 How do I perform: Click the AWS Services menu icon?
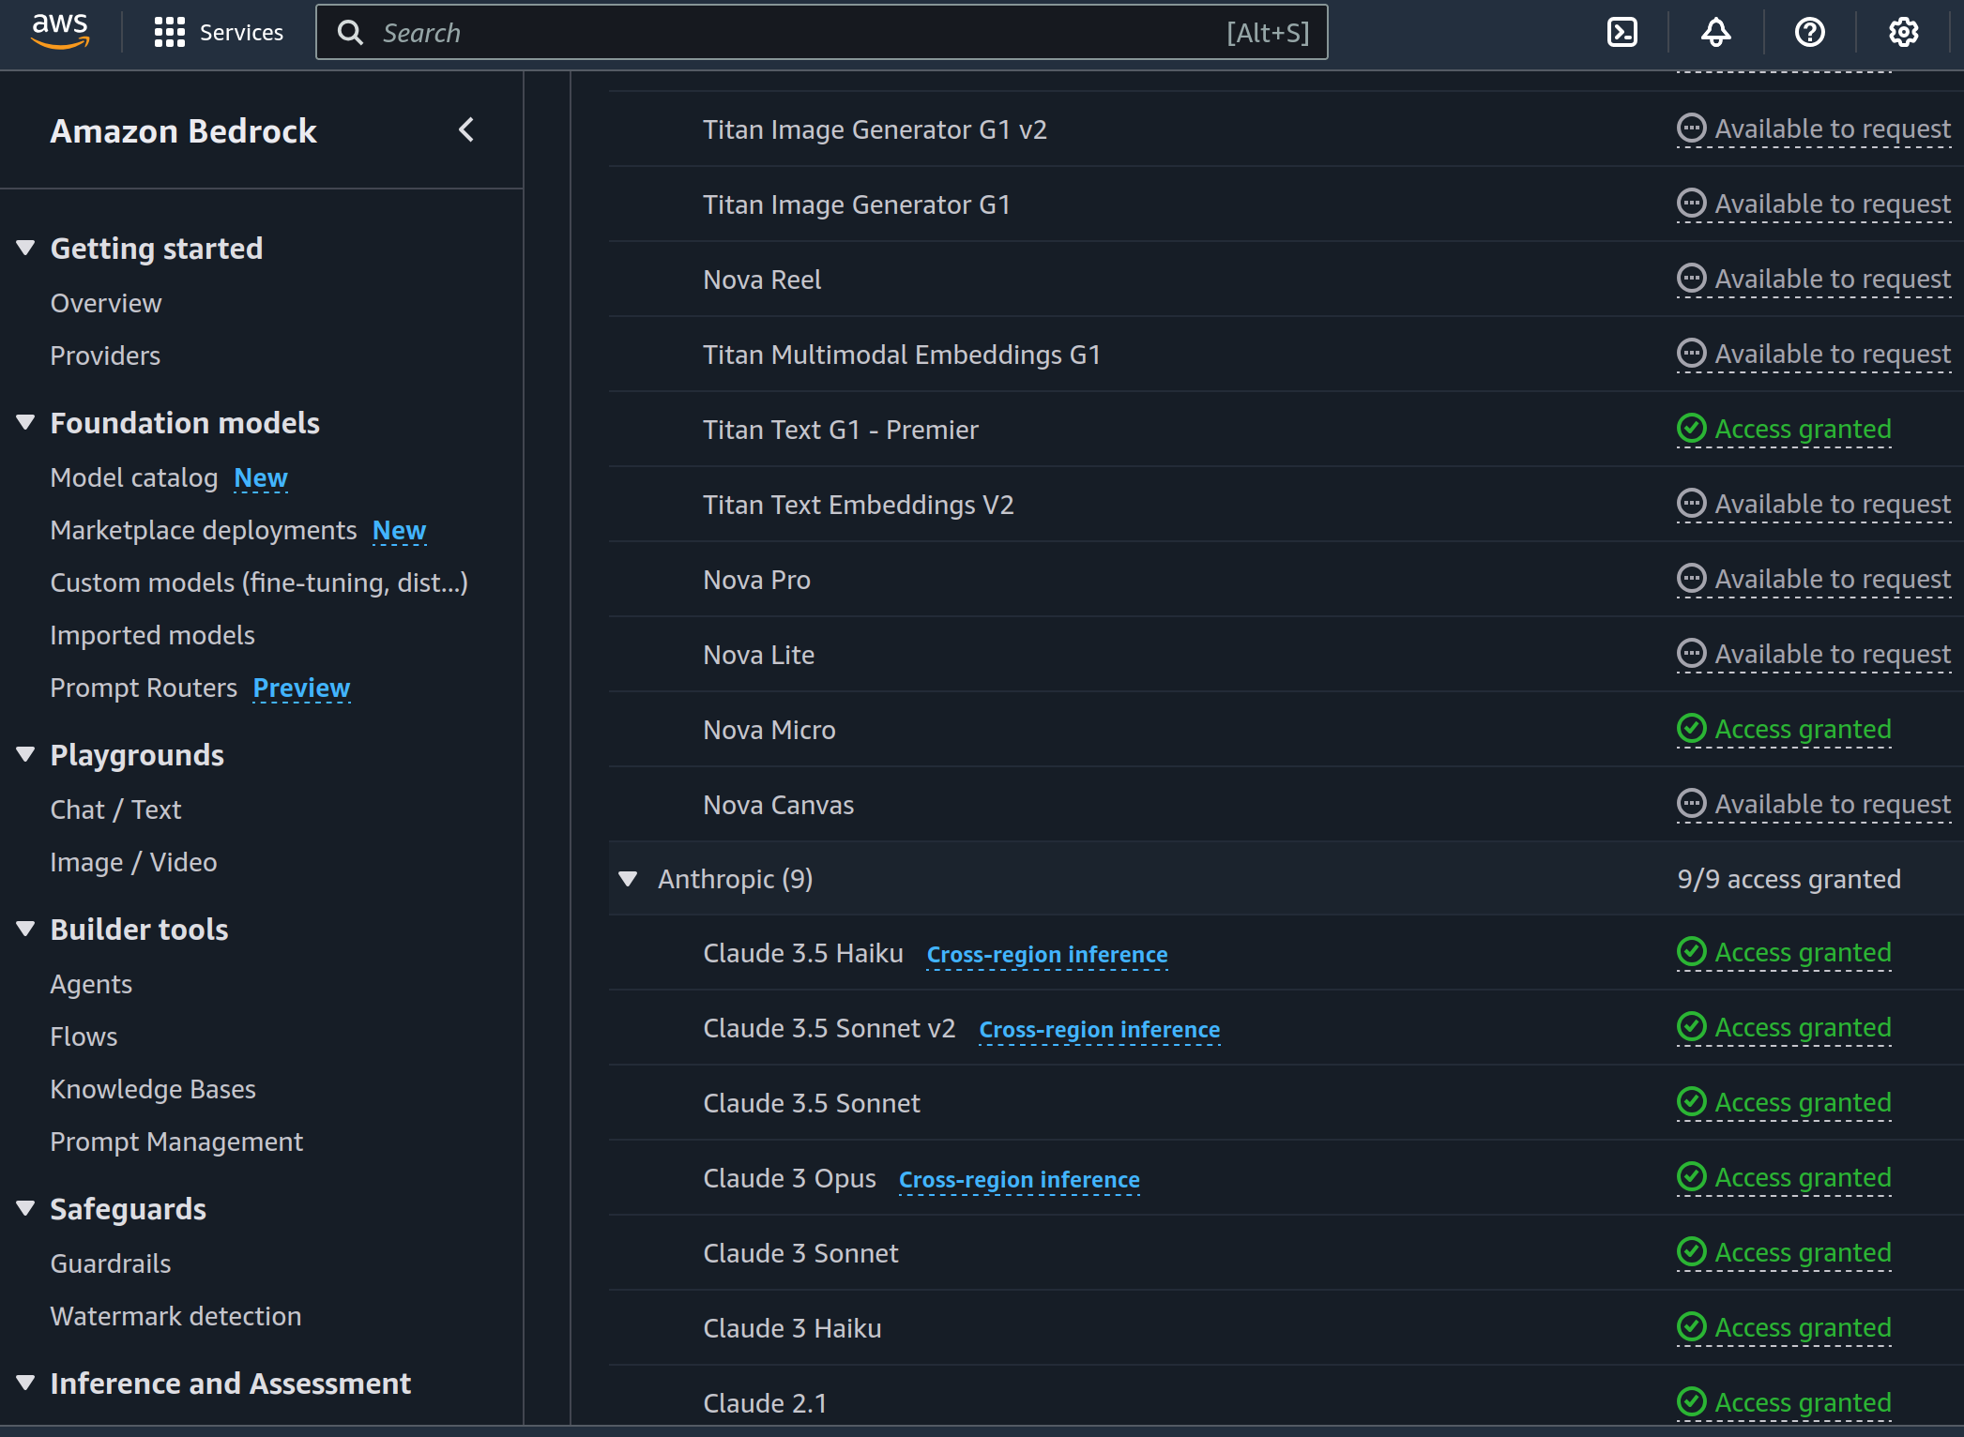click(166, 32)
